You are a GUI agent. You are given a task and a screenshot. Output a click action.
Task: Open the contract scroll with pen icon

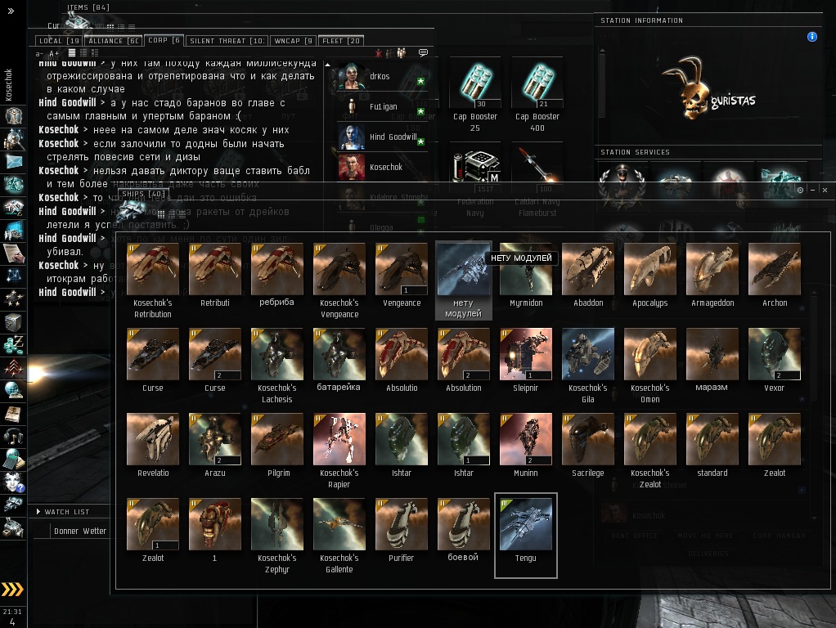point(13,253)
